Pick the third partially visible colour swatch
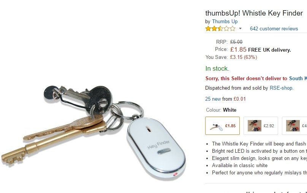 point(294,126)
